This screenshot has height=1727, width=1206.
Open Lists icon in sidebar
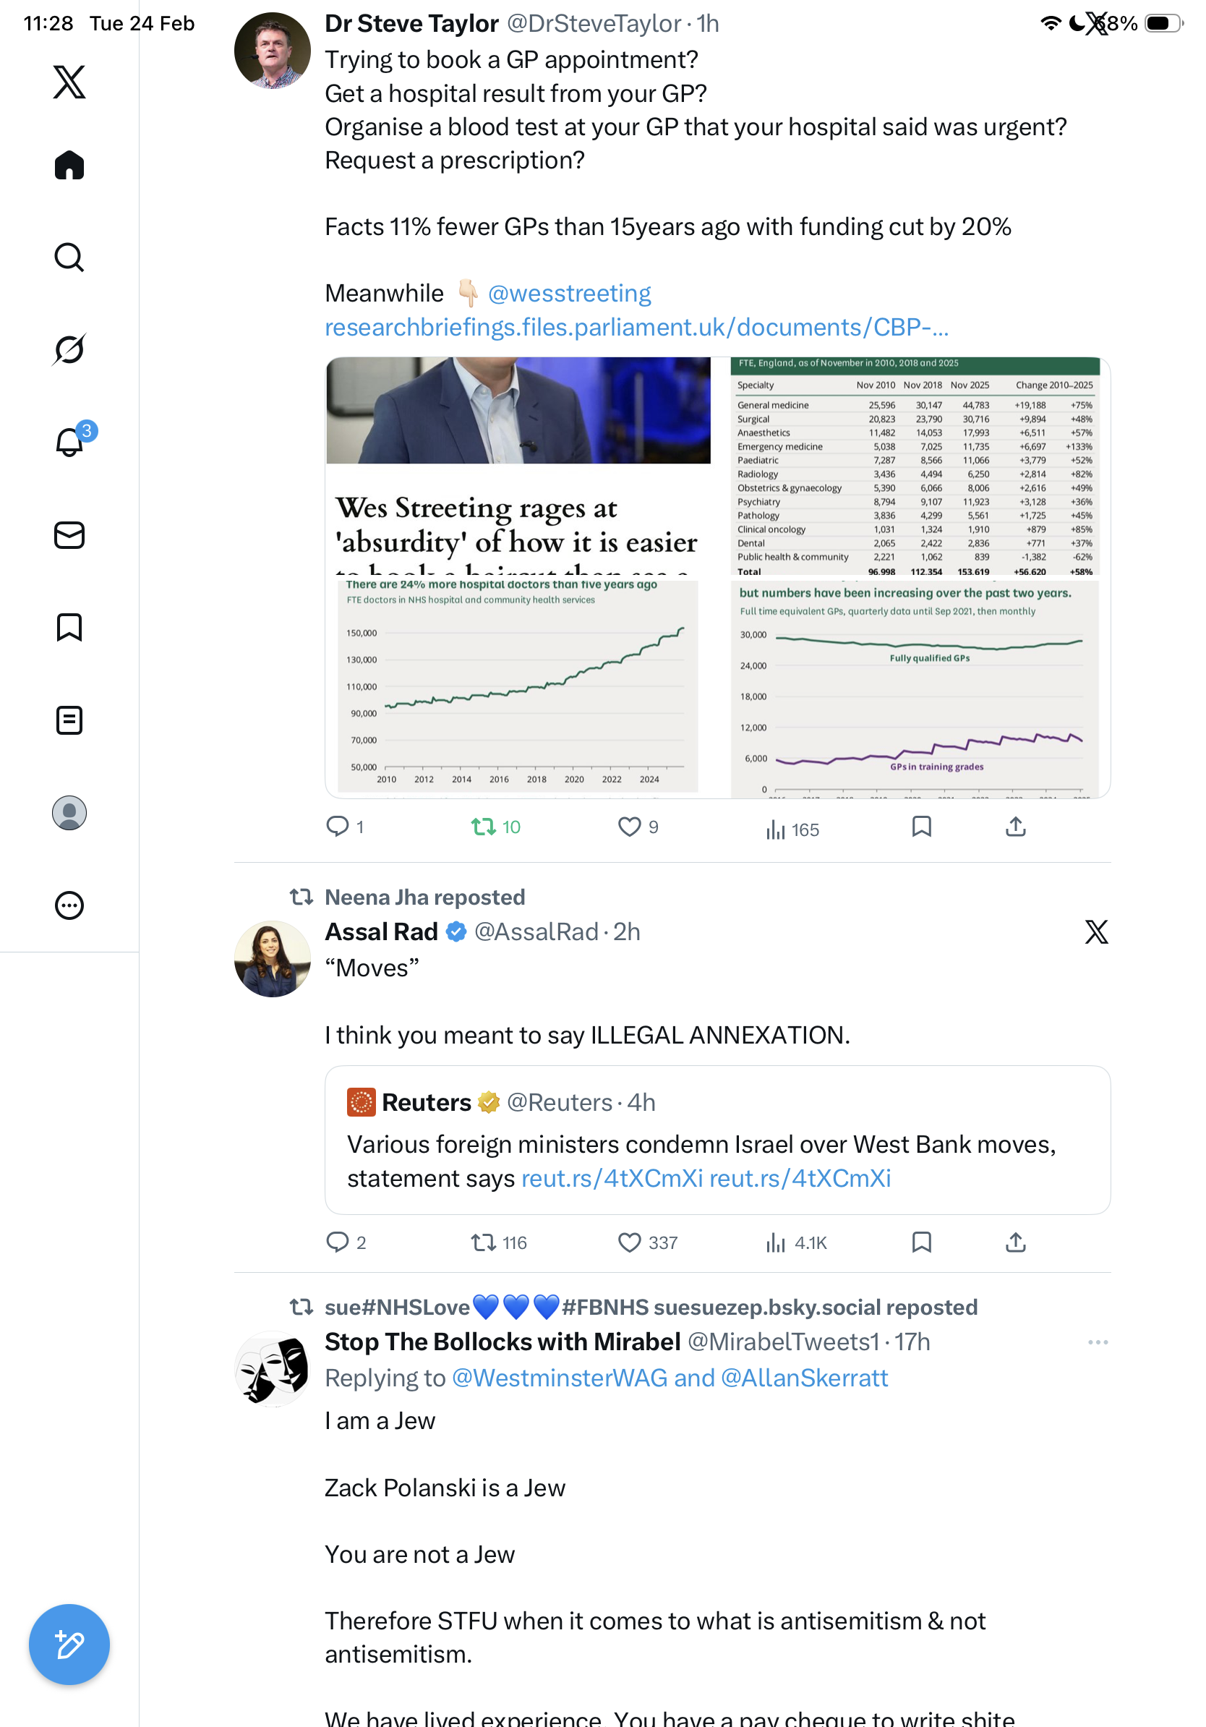pyautogui.click(x=69, y=720)
